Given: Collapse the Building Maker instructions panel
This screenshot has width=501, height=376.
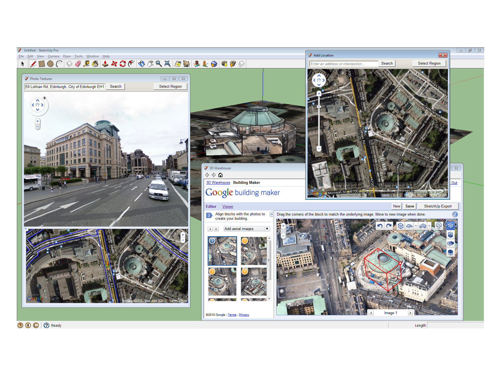Looking at the screenshot, I should pyautogui.click(x=272, y=214).
